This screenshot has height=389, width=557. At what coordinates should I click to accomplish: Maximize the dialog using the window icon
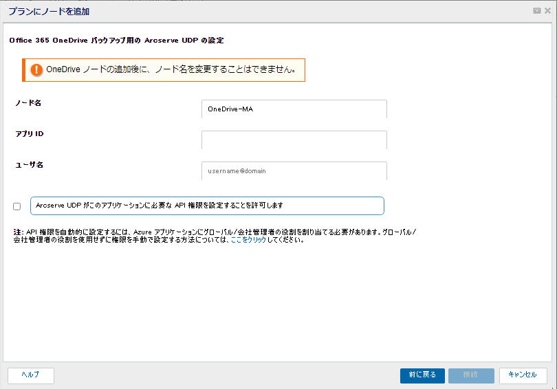point(537,11)
